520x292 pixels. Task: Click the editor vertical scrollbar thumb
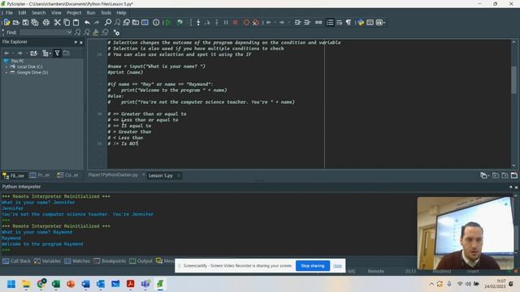[x=514, y=79]
